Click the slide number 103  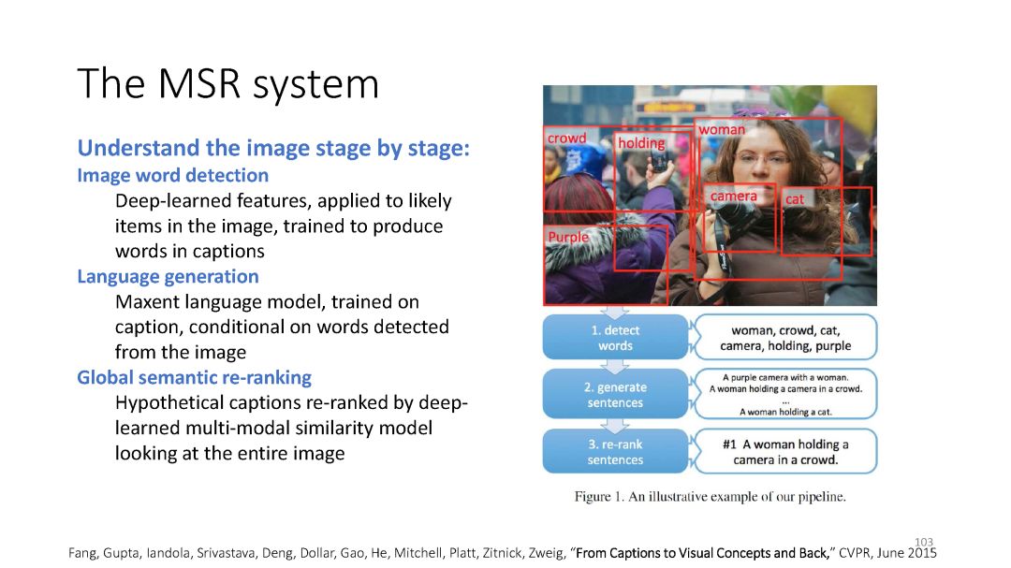point(924,542)
